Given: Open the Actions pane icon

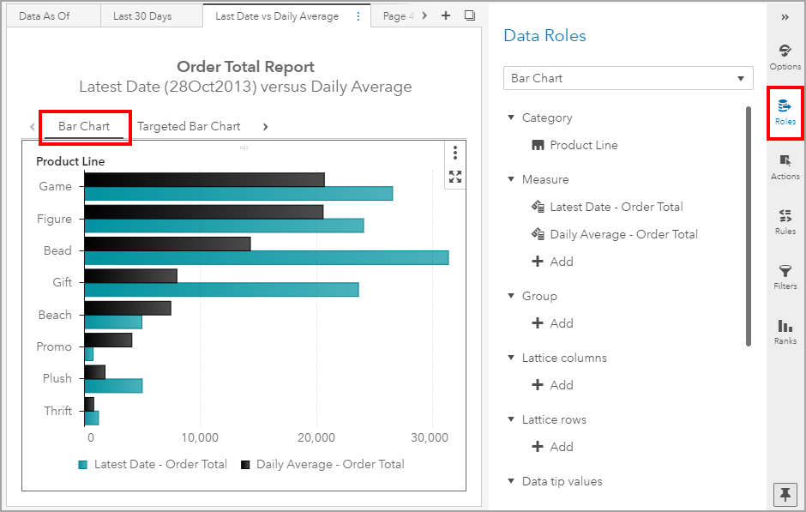Looking at the screenshot, I should (785, 166).
